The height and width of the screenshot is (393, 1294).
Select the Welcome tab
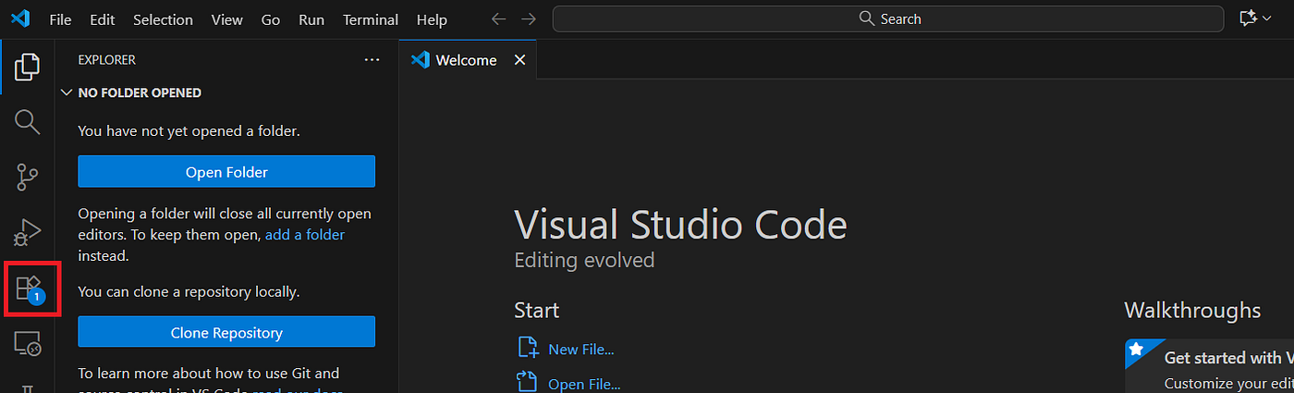click(468, 59)
